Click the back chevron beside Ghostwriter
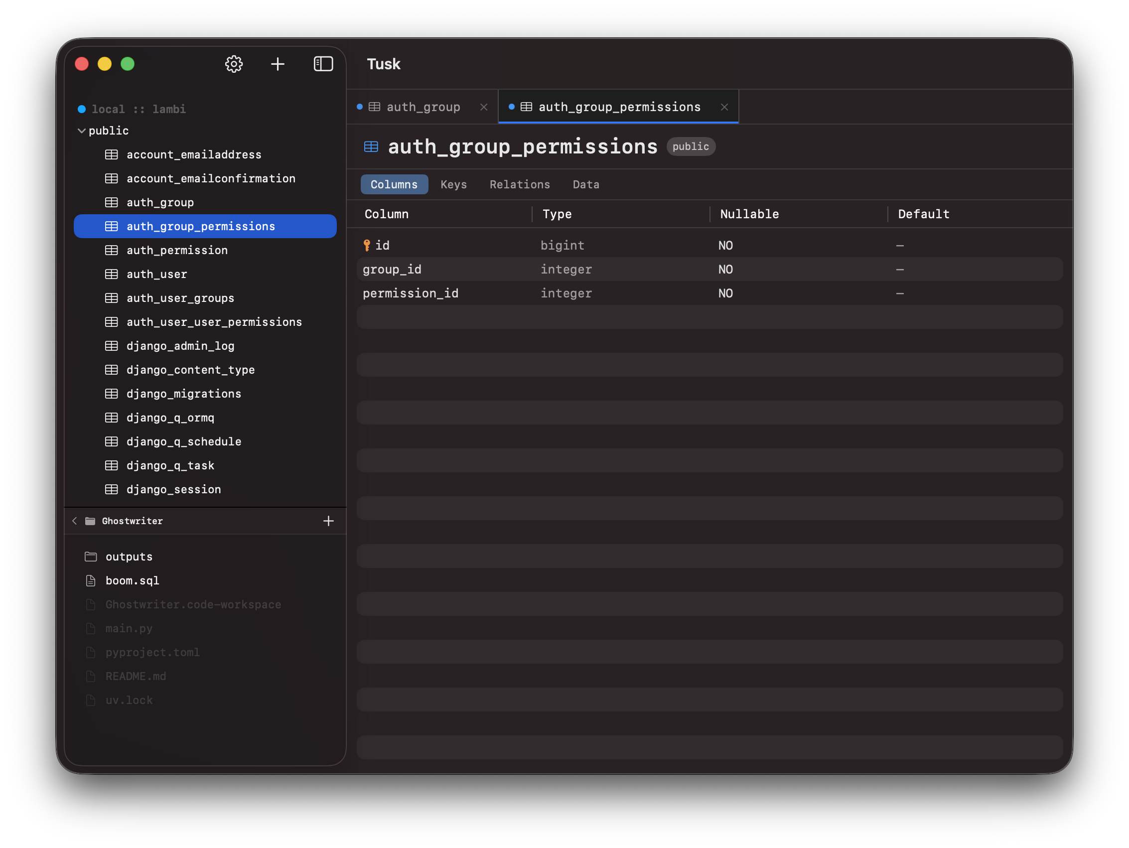Viewport: 1129px width, 848px height. click(x=75, y=521)
